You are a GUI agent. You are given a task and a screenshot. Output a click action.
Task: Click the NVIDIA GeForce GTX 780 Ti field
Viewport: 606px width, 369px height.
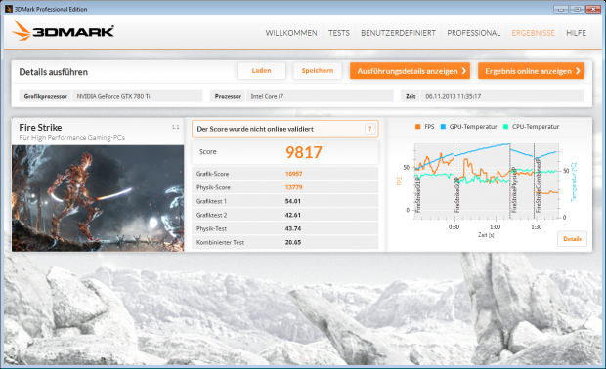tap(137, 96)
